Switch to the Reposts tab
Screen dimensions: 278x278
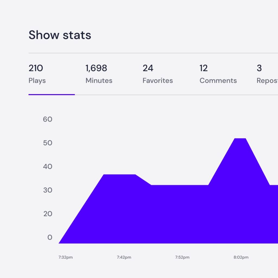tap(267, 74)
